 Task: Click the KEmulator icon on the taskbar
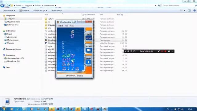[105, 109]
